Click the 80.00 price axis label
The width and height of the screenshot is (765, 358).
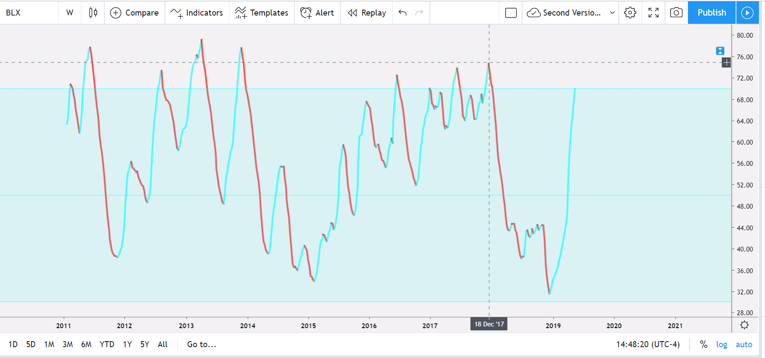pyautogui.click(x=745, y=35)
